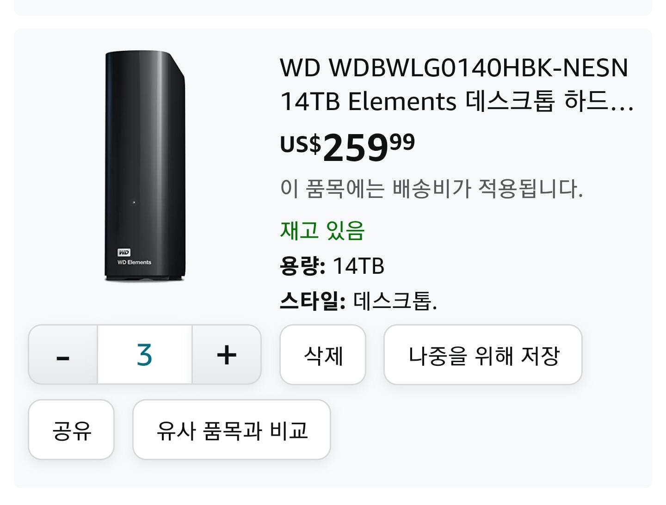Open the WD WDBWLG0140HBK-NESN product title link
Image resolution: width=666 pixels, height=505 pixels.
point(454,68)
